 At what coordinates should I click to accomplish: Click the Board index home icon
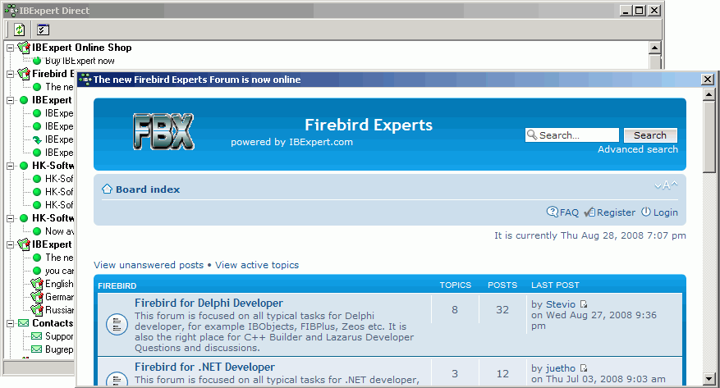coord(107,189)
